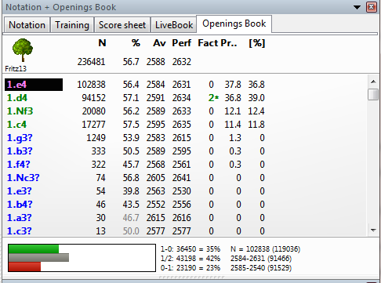Screen dimensions: 381x283
Task: Select the Score sheet tab
Action: coord(122,25)
